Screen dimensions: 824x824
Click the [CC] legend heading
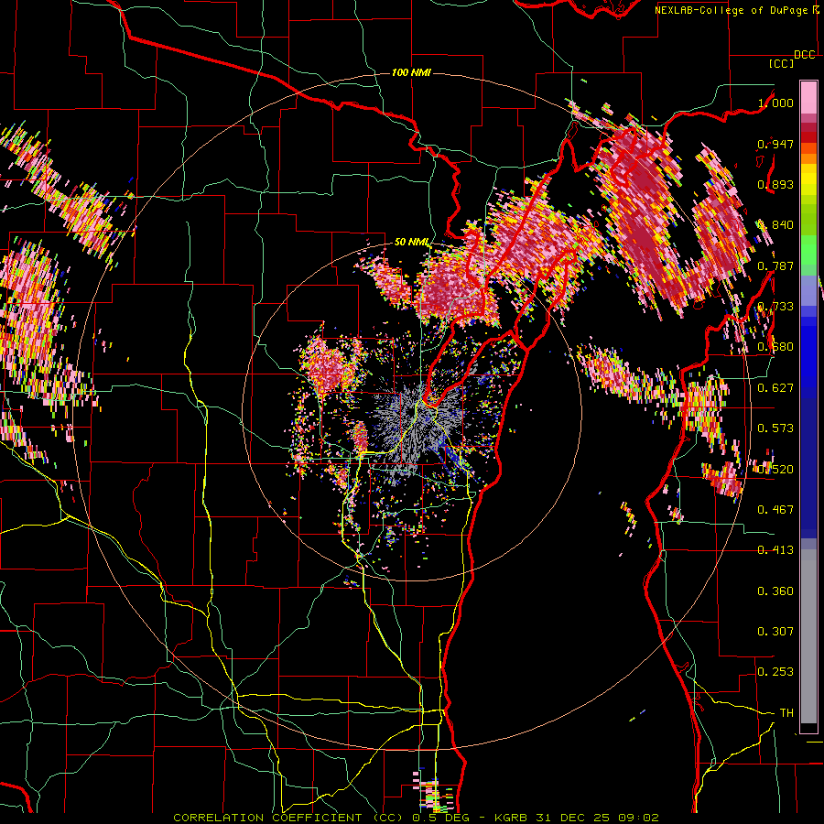pyautogui.click(x=781, y=63)
